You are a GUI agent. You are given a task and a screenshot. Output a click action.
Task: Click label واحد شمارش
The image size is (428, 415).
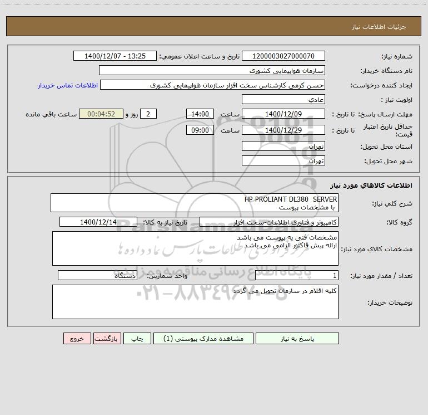[x=167, y=276]
